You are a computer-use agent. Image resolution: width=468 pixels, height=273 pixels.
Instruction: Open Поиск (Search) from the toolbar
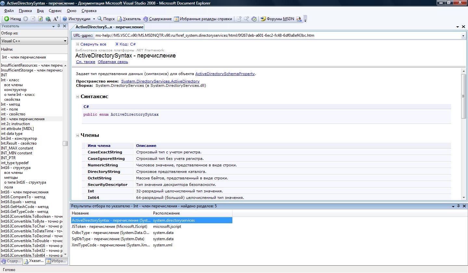click(x=106, y=19)
